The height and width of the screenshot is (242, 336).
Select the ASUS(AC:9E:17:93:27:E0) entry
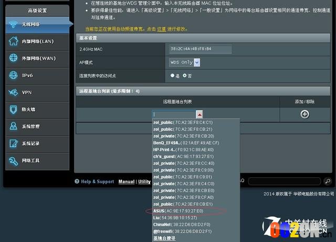178,211
